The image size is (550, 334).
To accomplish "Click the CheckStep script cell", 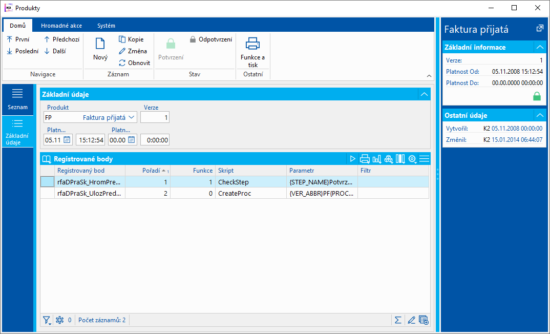I will tap(251, 182).
